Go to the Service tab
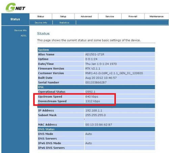169x153 pixels. pos(110,17)
